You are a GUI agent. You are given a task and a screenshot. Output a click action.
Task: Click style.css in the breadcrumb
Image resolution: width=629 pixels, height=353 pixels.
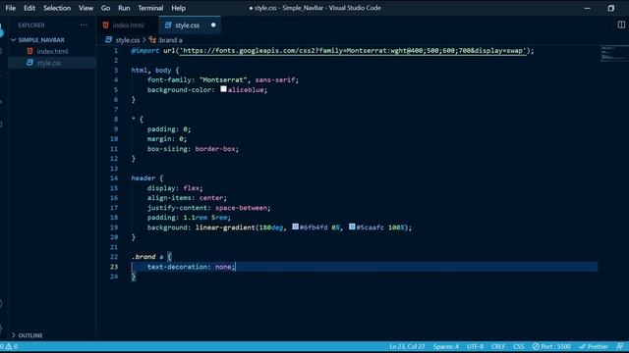[128, 40]
